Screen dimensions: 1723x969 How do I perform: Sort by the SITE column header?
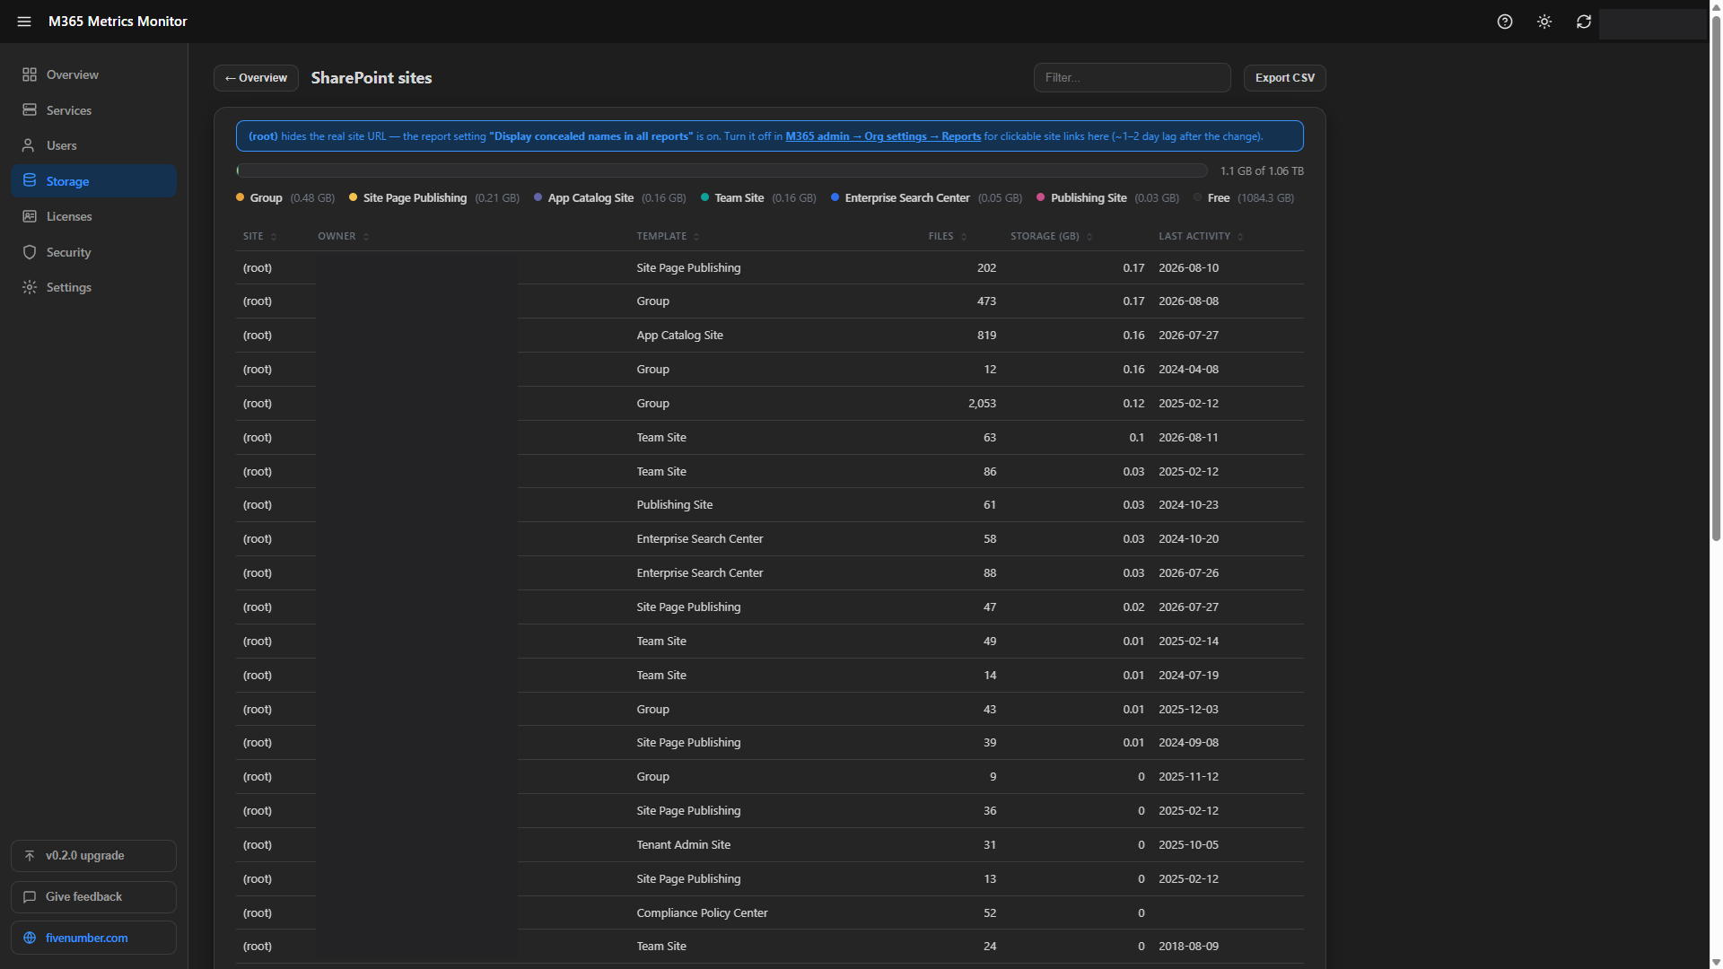click(x=259, y=236)
